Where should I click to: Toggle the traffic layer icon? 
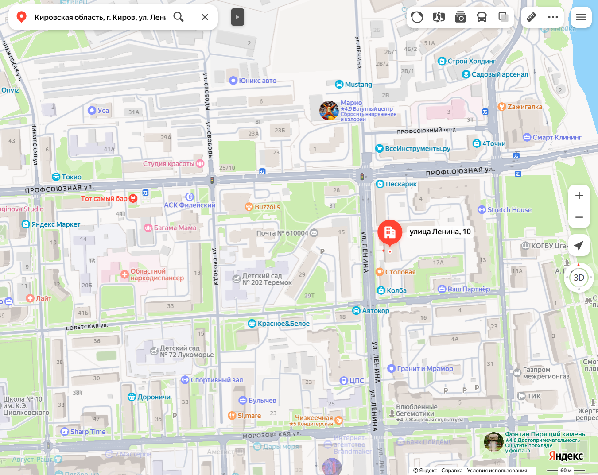417,17
